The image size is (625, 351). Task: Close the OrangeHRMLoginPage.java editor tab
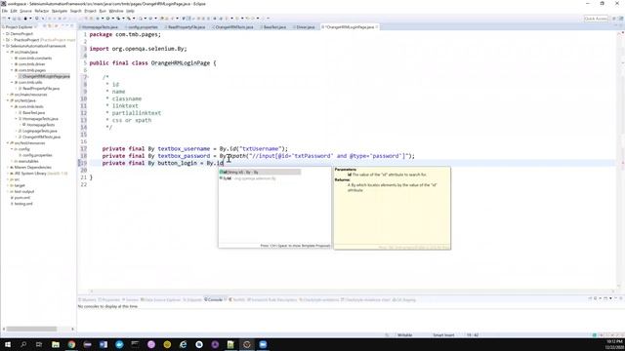point(377,27)
